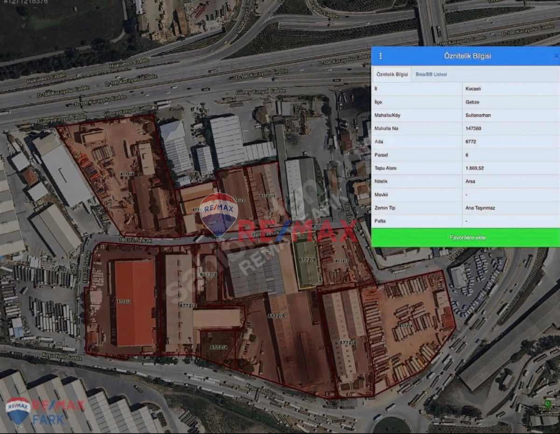This screenshot has width=560, height=434.
Task: Select parcel 6772/8 on the map
Action: (x=348, y=343)
